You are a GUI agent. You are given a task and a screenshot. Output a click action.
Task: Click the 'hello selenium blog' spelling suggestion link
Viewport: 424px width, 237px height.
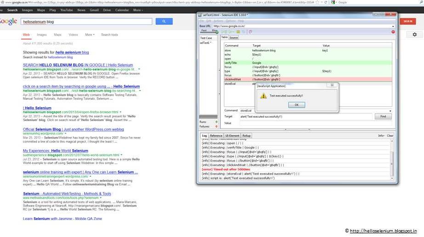point(72,52)
